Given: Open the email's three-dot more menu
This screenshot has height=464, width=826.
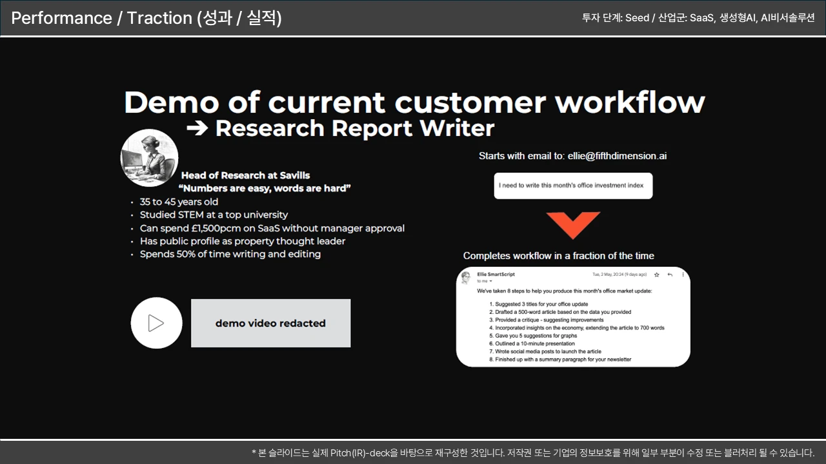Looking at the screenshot, I should pyautogui.click(x=683, y=275).
